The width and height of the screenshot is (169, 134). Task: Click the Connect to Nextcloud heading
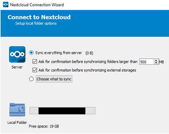coord(39,17)
